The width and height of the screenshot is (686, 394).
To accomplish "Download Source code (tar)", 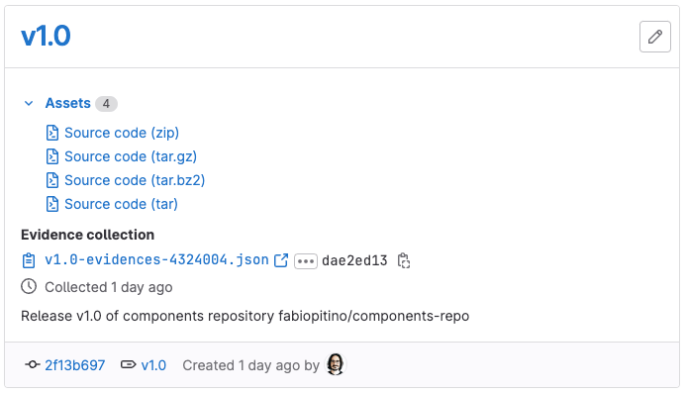I will point(121,204).
